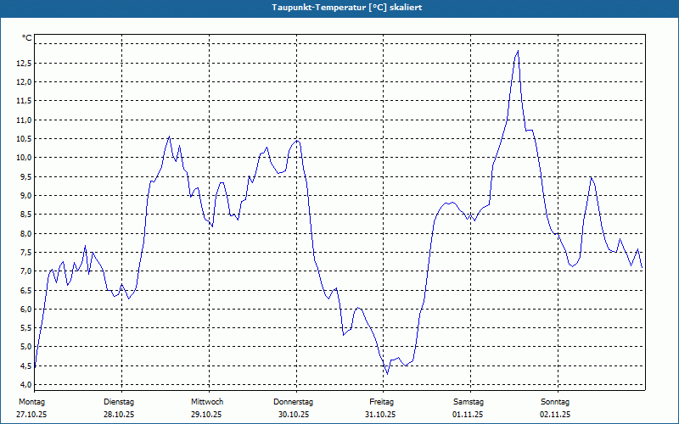Click the Samstag day label

click(x=469, y=402)
